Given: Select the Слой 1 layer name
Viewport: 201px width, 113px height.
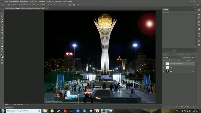Looking at the screenshot, I should point(171,67).
